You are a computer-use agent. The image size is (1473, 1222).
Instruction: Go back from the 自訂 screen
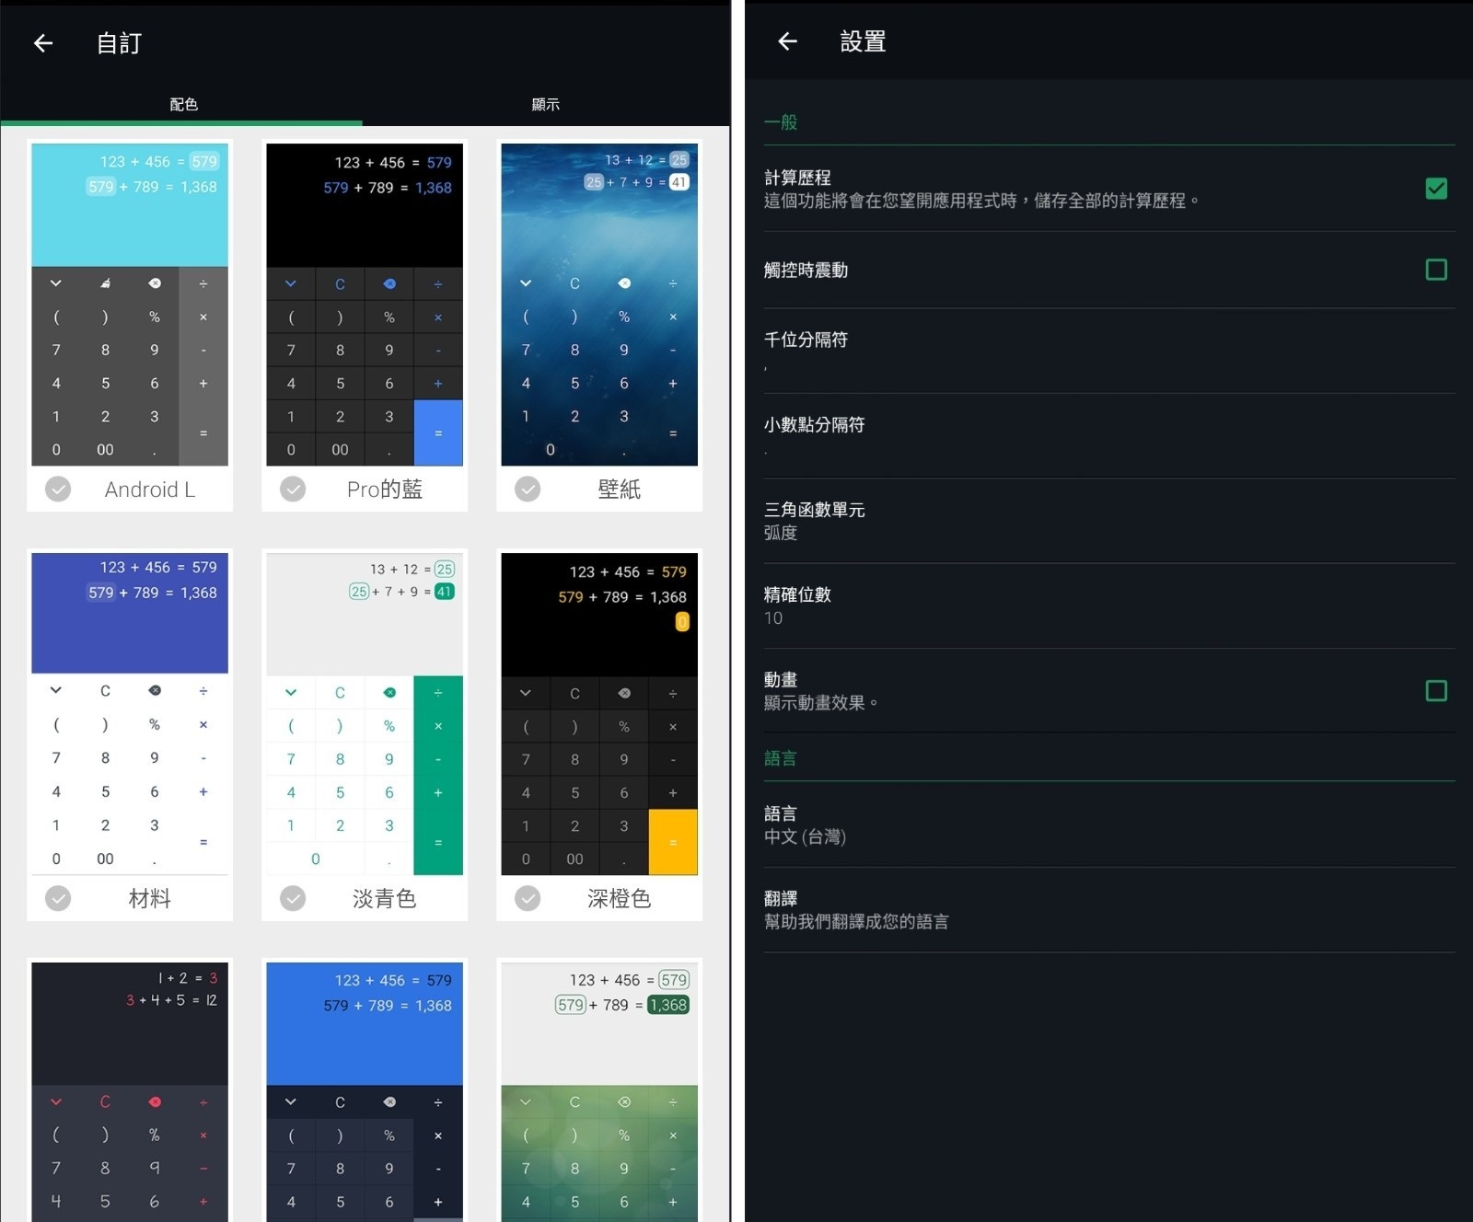click(x=43, y=43)
